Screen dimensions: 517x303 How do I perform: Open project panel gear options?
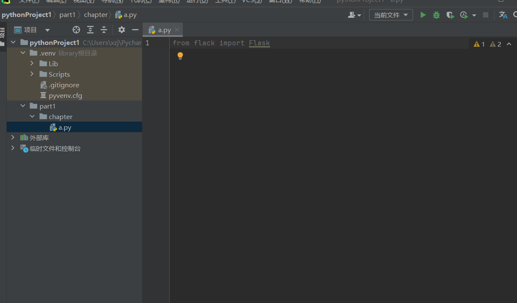(x=122, y=30)
